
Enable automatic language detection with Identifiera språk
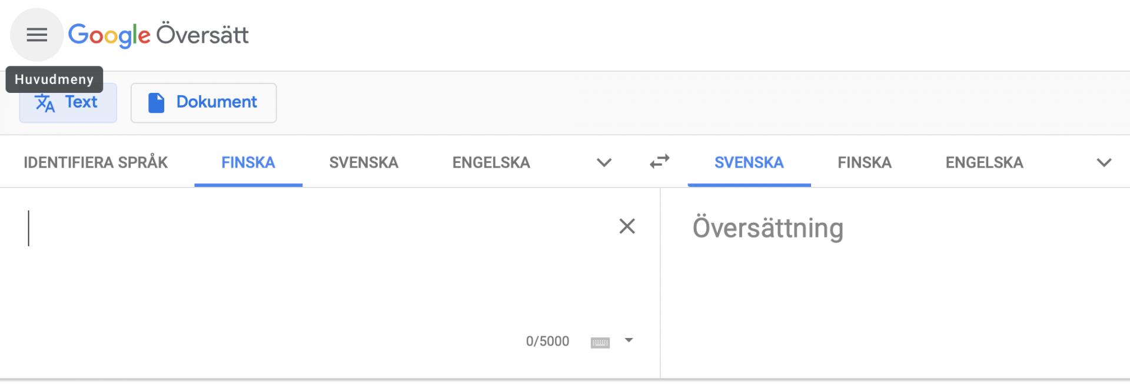point(95,162)
